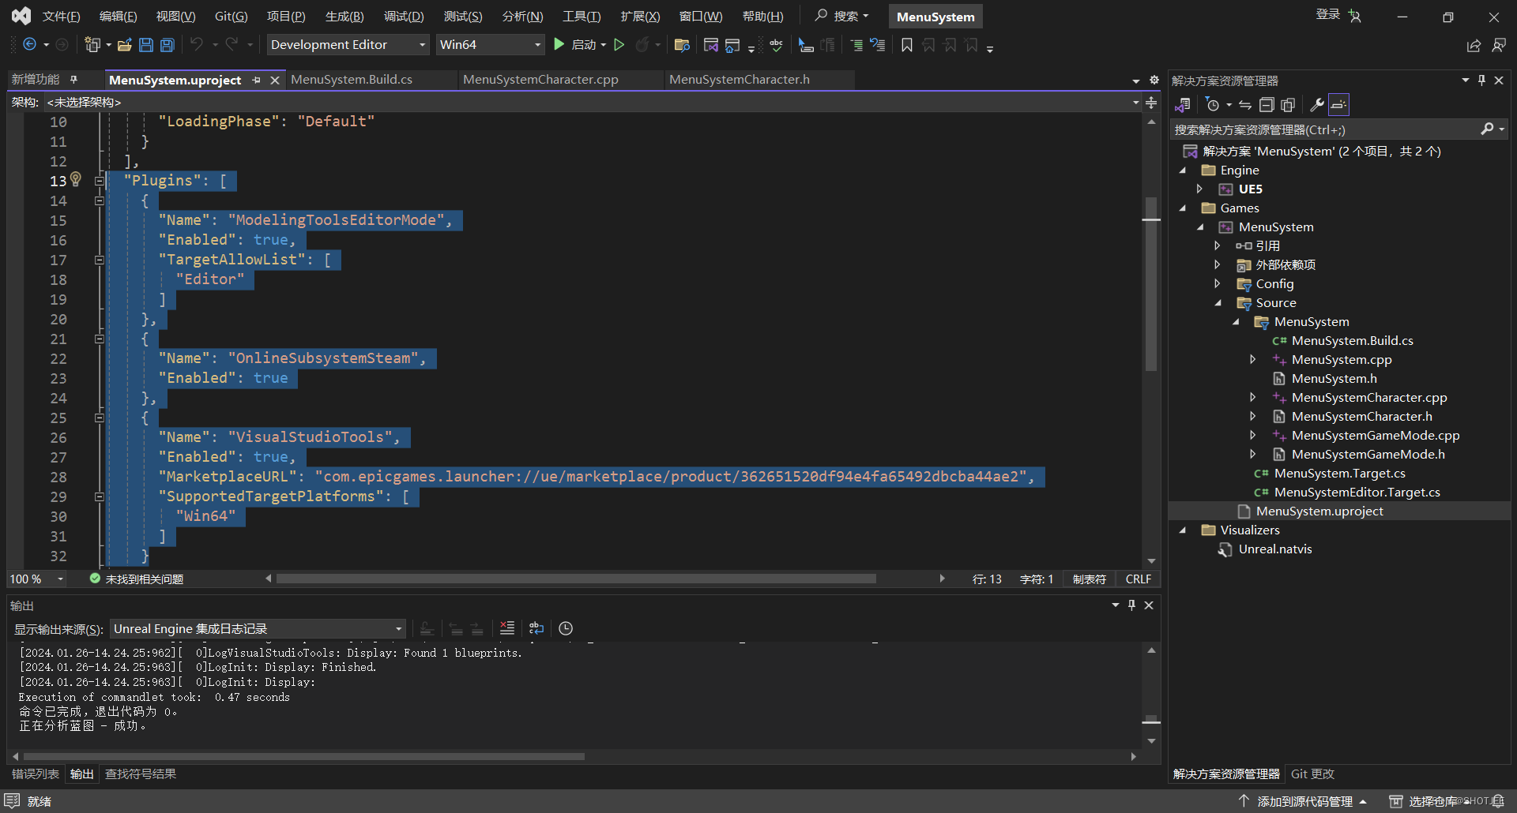
Task: Open Properties wrench in Solution Explorer
Action: pos(1316,104)
